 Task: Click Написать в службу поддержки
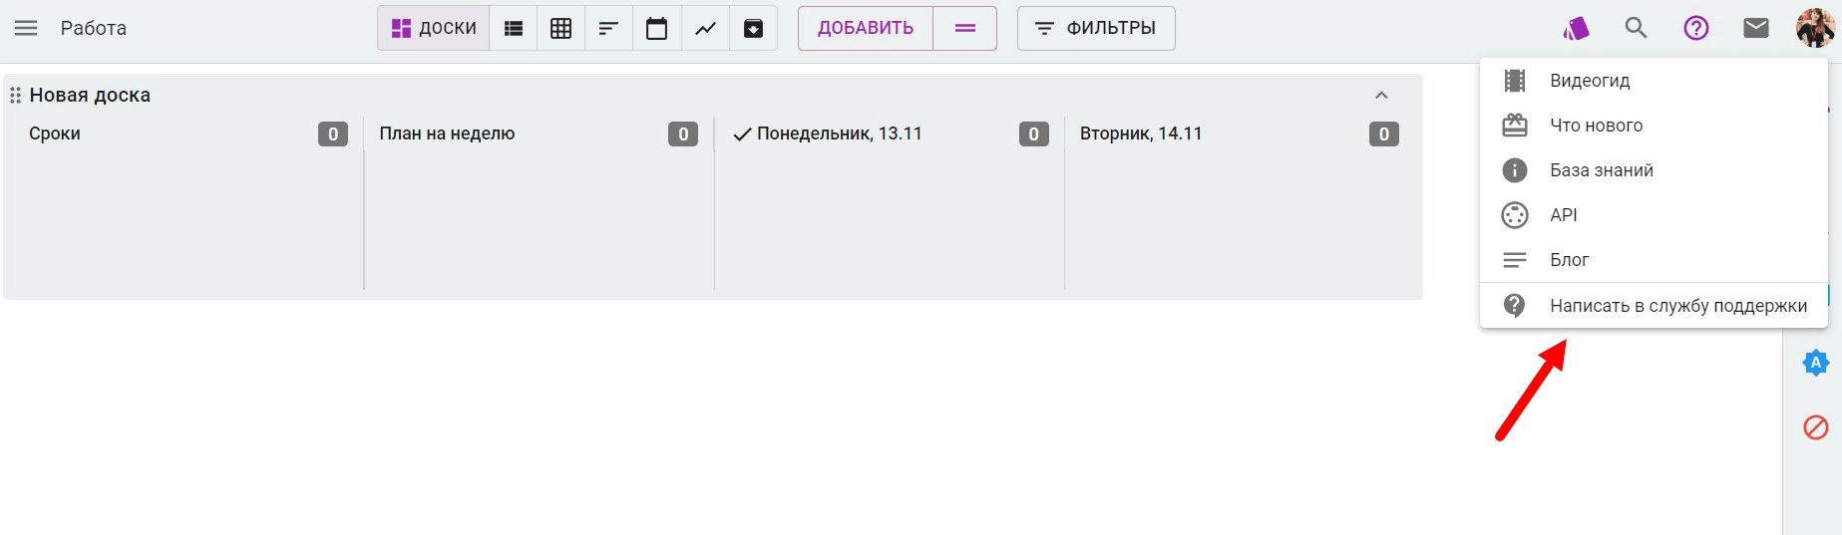point(1654,306)
